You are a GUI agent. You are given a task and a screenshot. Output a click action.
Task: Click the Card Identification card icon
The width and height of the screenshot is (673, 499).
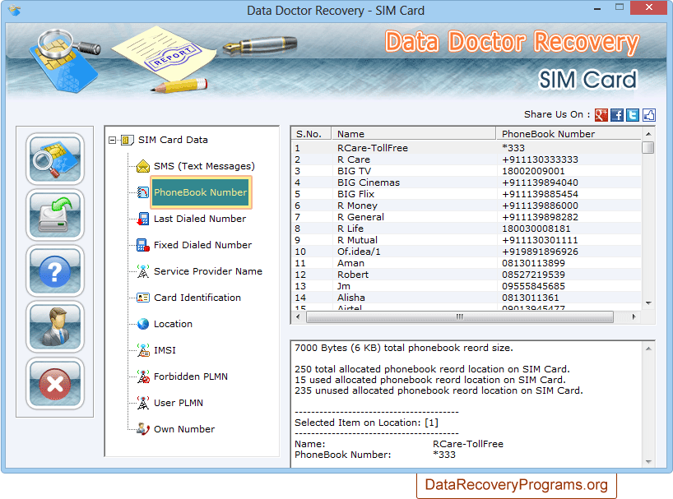(x=143, y=298)
